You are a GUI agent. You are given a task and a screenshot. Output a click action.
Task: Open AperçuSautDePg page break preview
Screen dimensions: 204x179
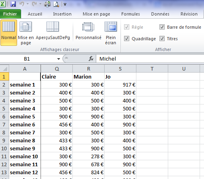pos(53,31)
